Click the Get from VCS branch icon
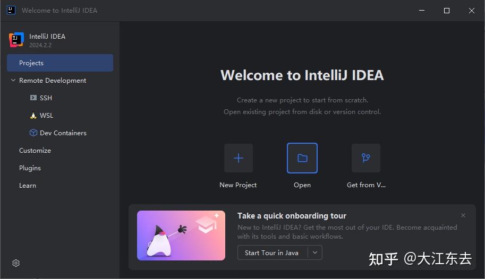Viewport: 485px width, 279px height. pos(366,158)
